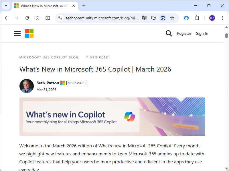View site information in the address bar
The image size is (229, 171).
click(x=60, y=18)
